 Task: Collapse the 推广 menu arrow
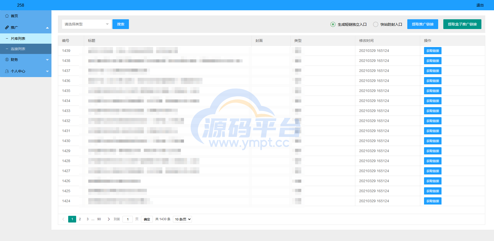[x=47, y=28]
